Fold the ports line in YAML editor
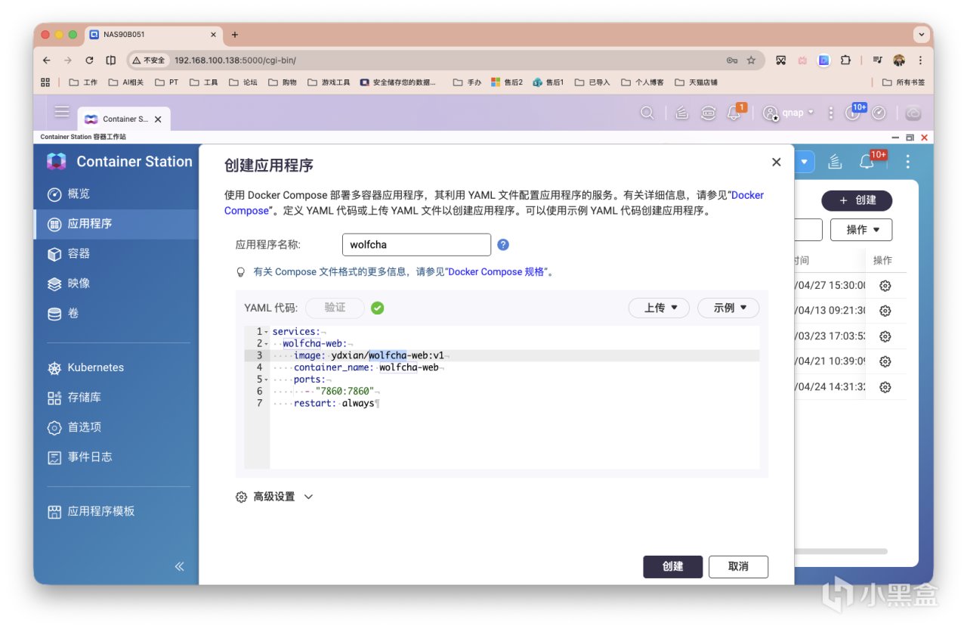967x629 pixels. pyautogui.click(x=267, y=380)
